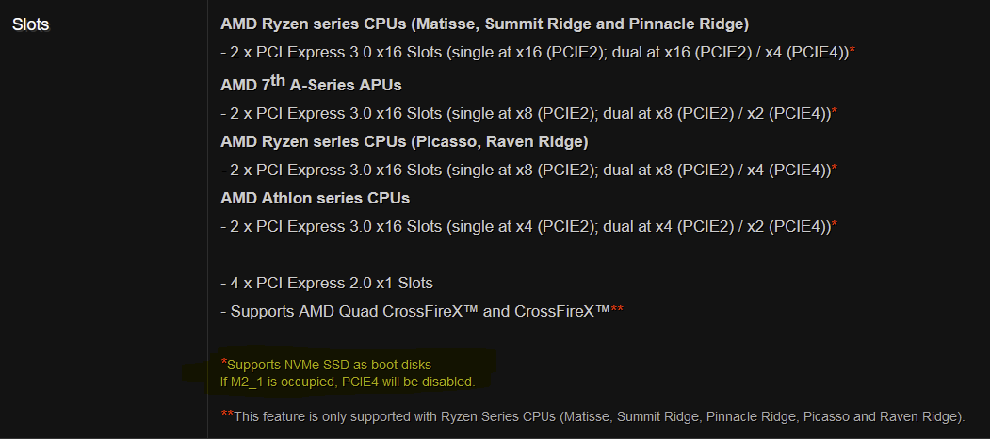Click the AMD Quad CrossFireX support line

pos(414,311)
